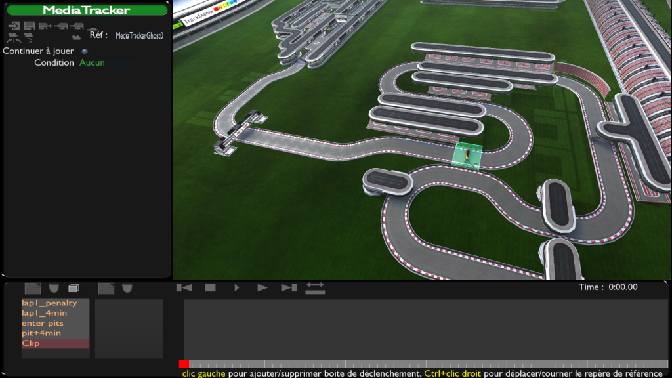Click the new track page icon
This screenshot has width=672, height=378.
click(x=106, y=288)
